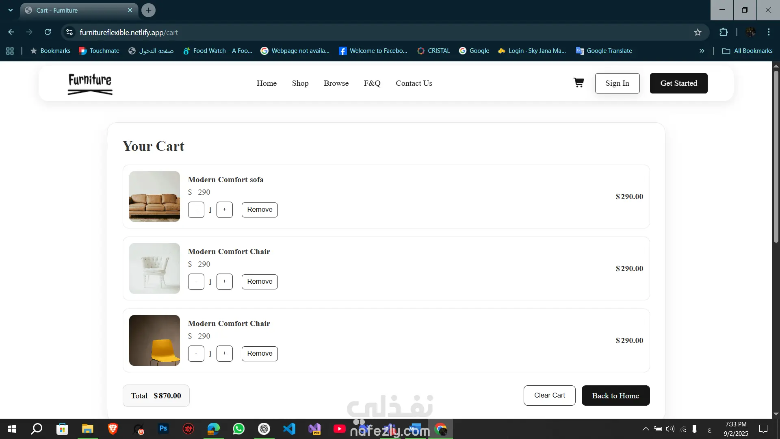Image resolution: width=780 pixels, height=439 pixels.
Task: Increase Modern Comfort sofa quantity
Action: (224, 210)
